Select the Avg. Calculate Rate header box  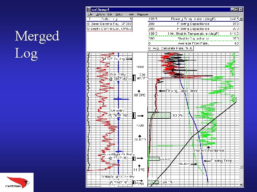[x=171, y=48]
